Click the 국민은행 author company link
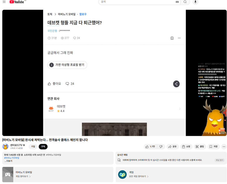Image resolution: width=227 pixels, height=184 pixels. point(52,31)
